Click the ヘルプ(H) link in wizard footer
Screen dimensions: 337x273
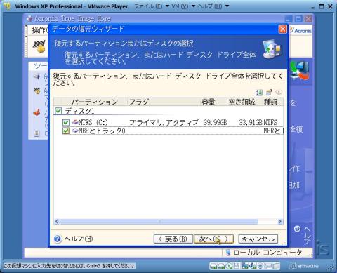point(79,239)
